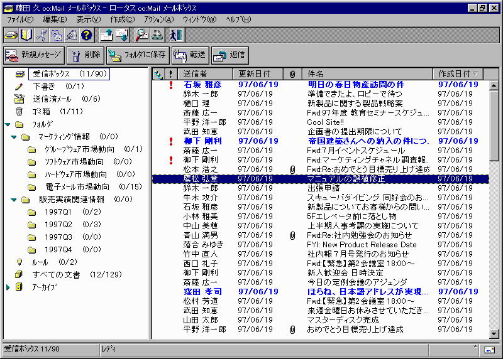Click the 返信 reply button

coord(230,55)
